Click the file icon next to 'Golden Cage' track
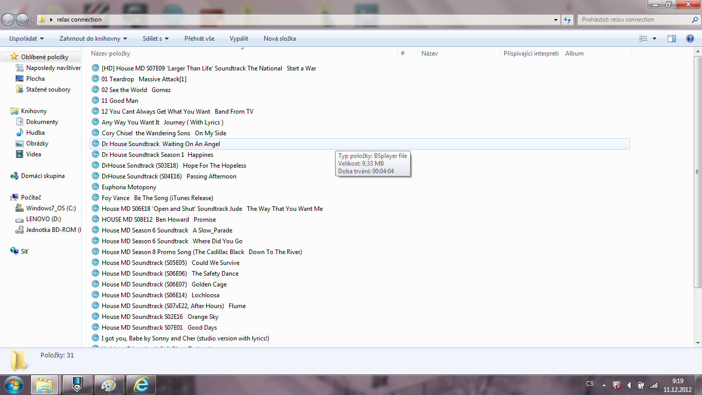702x395 pixels. point(95,284)
